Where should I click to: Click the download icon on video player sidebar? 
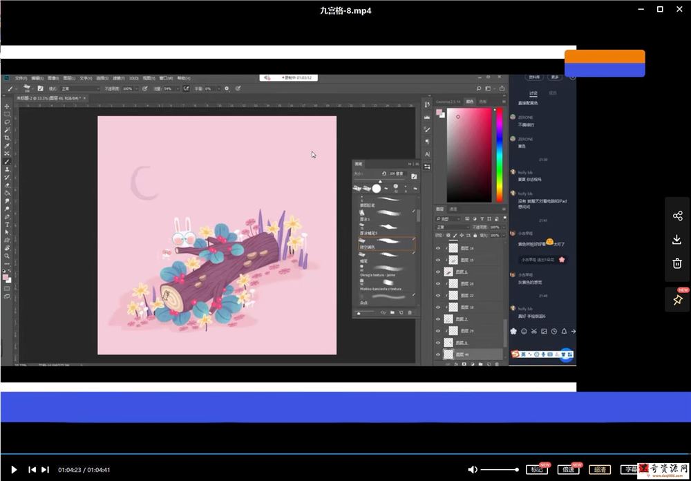677,239
